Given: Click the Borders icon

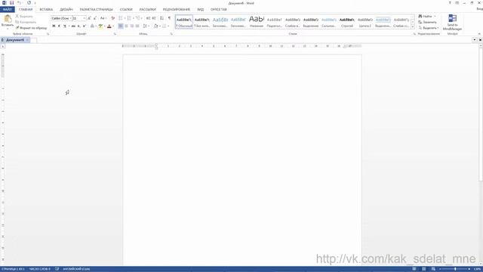Looking at the screenshot, I should click(x=165, y=26).
